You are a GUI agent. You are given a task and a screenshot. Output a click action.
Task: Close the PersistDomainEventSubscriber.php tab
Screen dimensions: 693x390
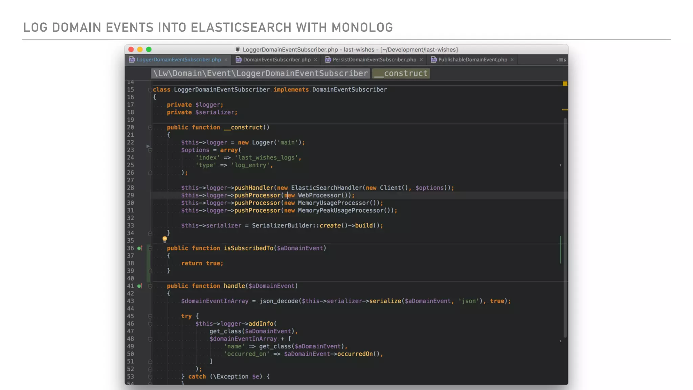click(421, 60)
